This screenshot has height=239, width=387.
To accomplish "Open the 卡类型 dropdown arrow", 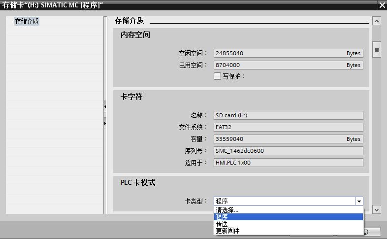I will (x=359, y=201).
